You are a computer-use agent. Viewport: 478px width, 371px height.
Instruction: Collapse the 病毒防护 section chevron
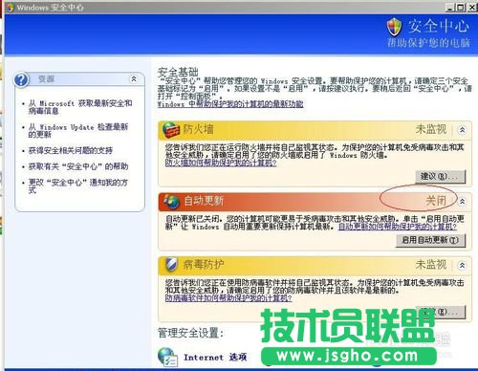pos(462,265)
